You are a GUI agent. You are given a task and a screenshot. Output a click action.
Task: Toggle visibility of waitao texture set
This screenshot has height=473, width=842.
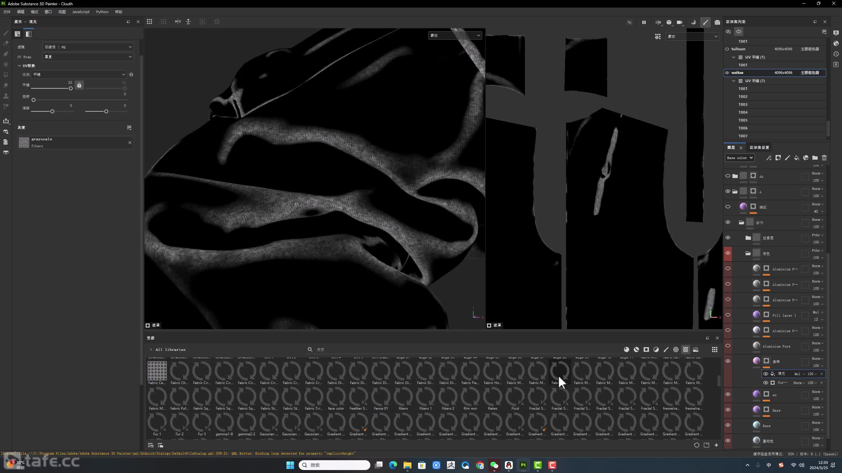tap(727, 73)
